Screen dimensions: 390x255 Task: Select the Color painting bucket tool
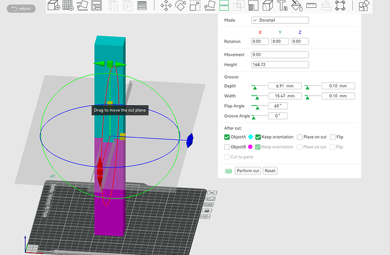coord(297,6)
